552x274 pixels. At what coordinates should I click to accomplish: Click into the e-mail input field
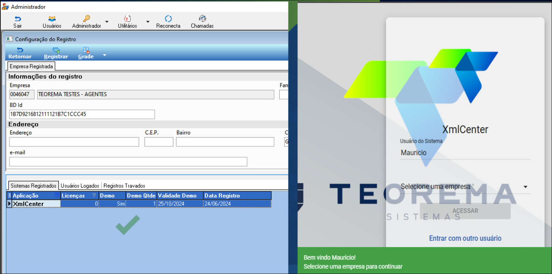tap(128, 162)
